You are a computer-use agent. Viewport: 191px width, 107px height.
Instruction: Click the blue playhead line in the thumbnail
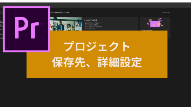click(x=68, y=24)
